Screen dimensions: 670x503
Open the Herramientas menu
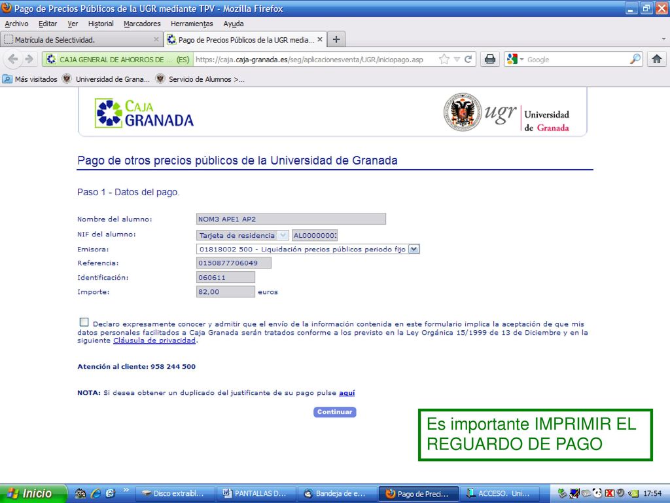coord(192,24)
